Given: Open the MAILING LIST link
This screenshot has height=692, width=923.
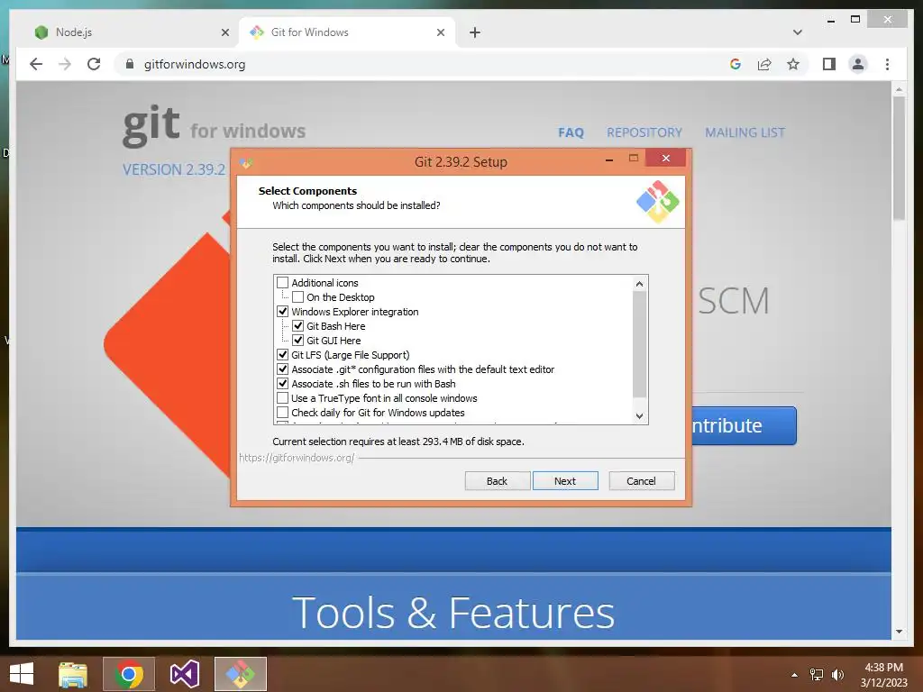Looking at the screenshot, I should [x=745, y=132].
